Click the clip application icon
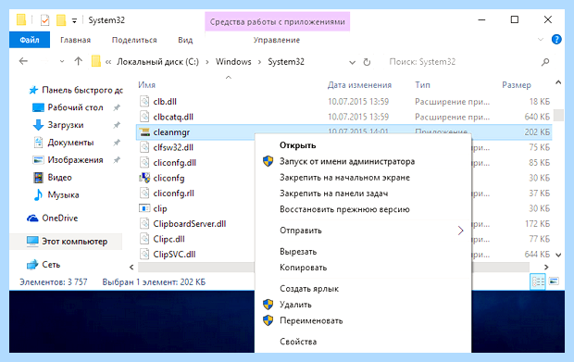The height and width of the screenshot is (362, 574). (x=144, y=208)
